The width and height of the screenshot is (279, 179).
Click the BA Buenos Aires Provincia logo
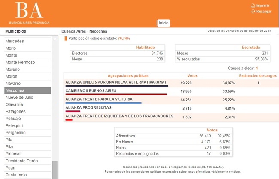click(x=29, y=13)
